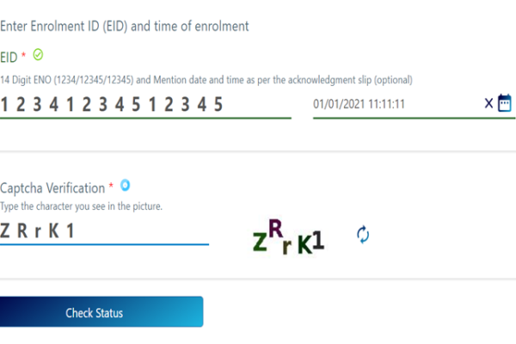Click the '14 Digit ENO' helper text
This screenshot has width=516, height=344.
pyautogui.click(x=206, y=80)
